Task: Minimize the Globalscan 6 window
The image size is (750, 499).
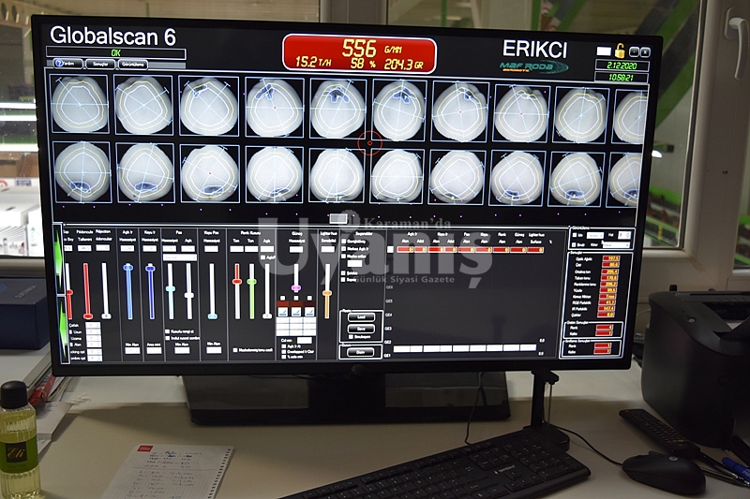Action: click(x=634, y=51)
